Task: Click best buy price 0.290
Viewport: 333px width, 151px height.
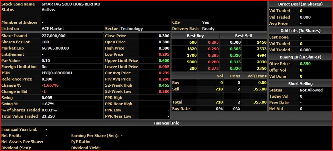Action: [213, 49]
